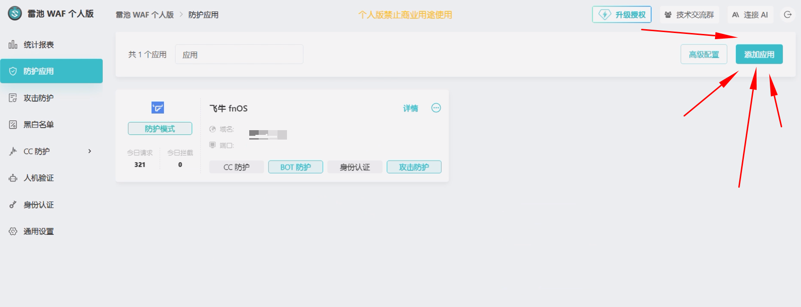Click the 共 1 个应用 count text
801x307 pixels.
[x=147, y=55]
